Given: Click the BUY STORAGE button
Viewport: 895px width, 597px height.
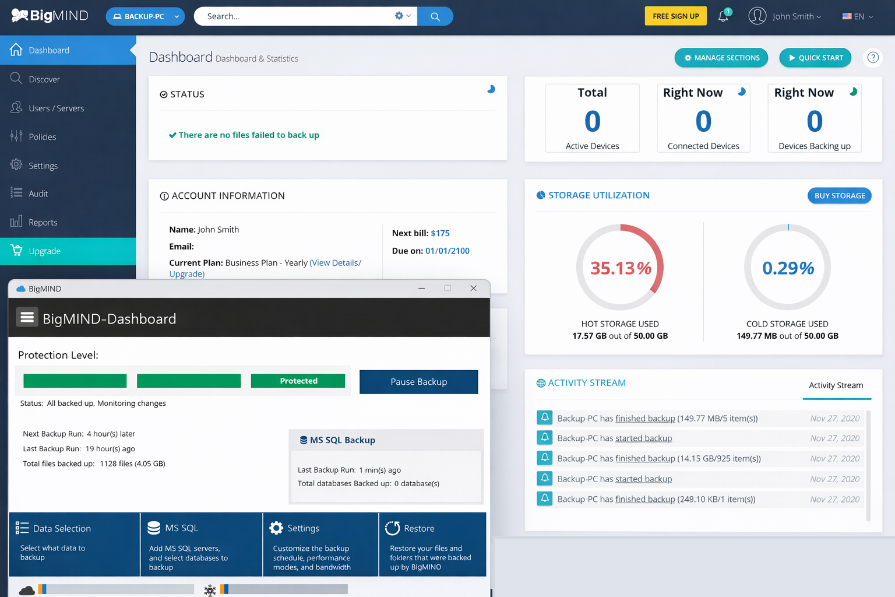Looking at the screenshot, I should tap(839, 195).
